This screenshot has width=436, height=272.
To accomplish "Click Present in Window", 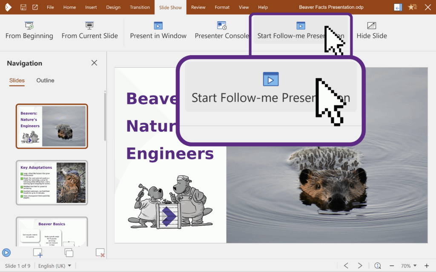I will point(158,31).
